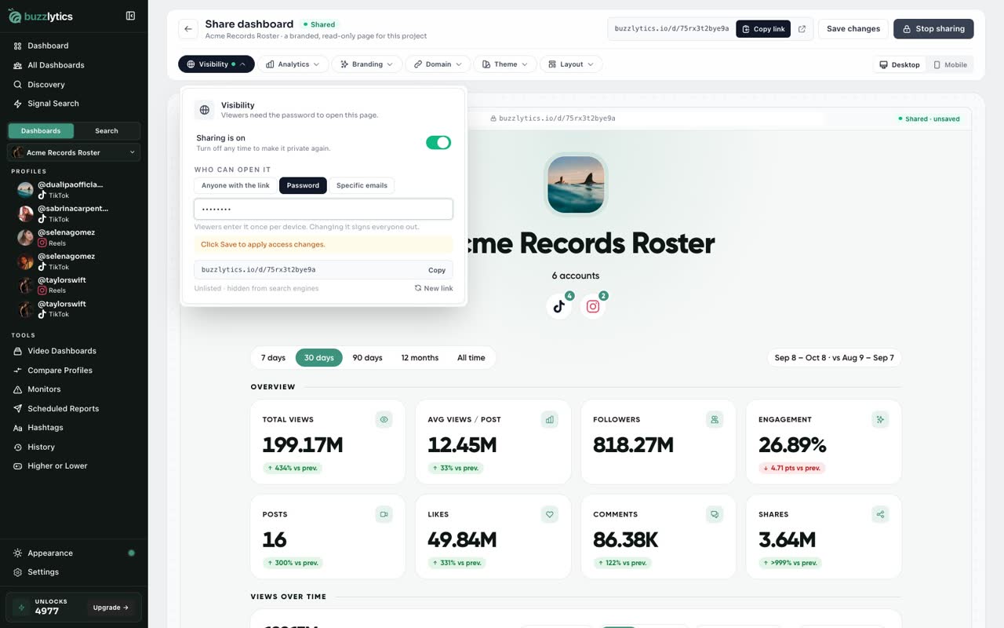Click the heart icon on Likes card
This screenshot has height=628, width=1004.
(x=550, y=515)
